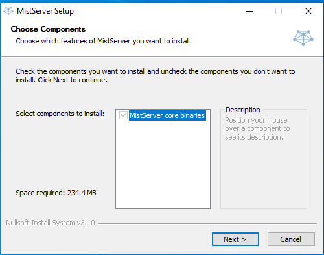
Task: Click the greyed-out maximize window button
Action: 279,11
